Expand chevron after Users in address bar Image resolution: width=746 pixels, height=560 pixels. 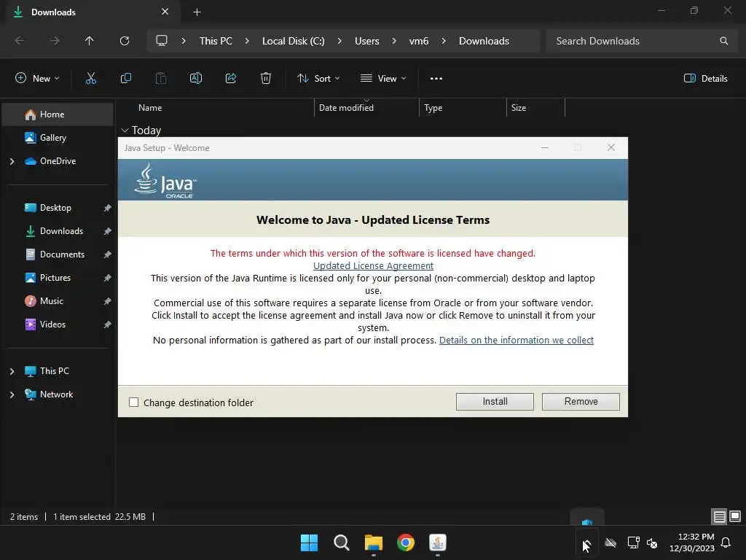pos(394,41)
